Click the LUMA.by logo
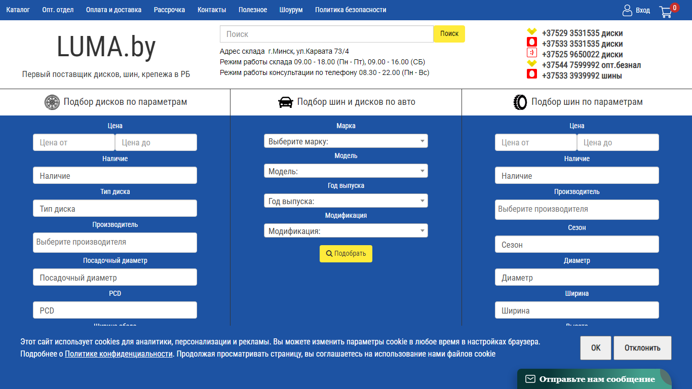The height and width of the screenshot is (389, 692). [106, 47]
